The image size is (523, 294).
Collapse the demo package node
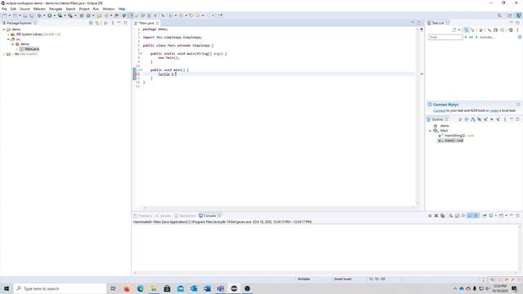point(13,44)
